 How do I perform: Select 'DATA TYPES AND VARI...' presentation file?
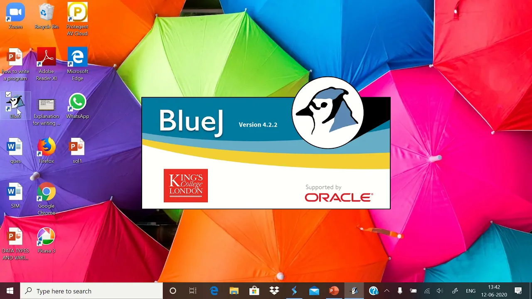tap(15, 244)
